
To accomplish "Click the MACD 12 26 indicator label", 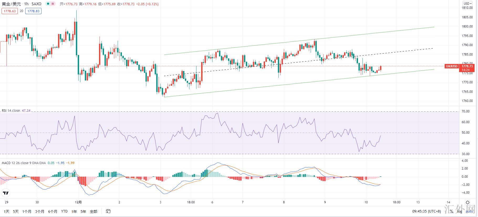I will pyautogui.click(x=24, y=163).
